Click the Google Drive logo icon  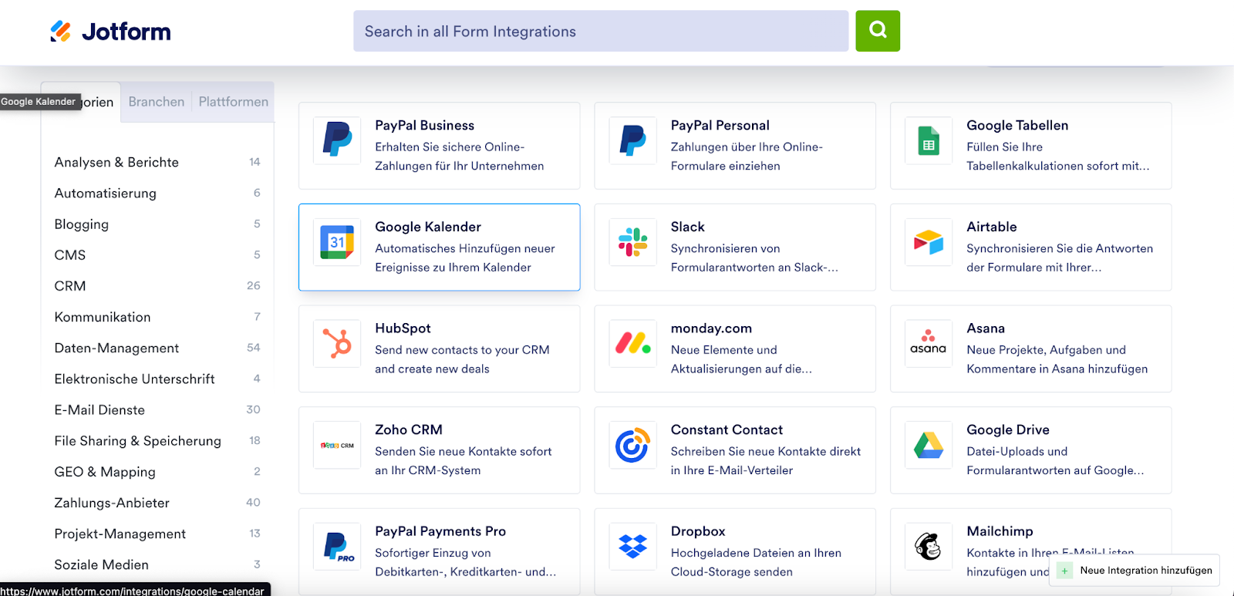click(x=929, y=445)
